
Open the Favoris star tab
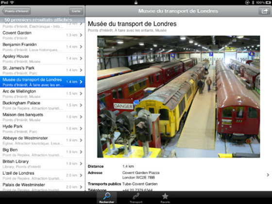[165, 198]
